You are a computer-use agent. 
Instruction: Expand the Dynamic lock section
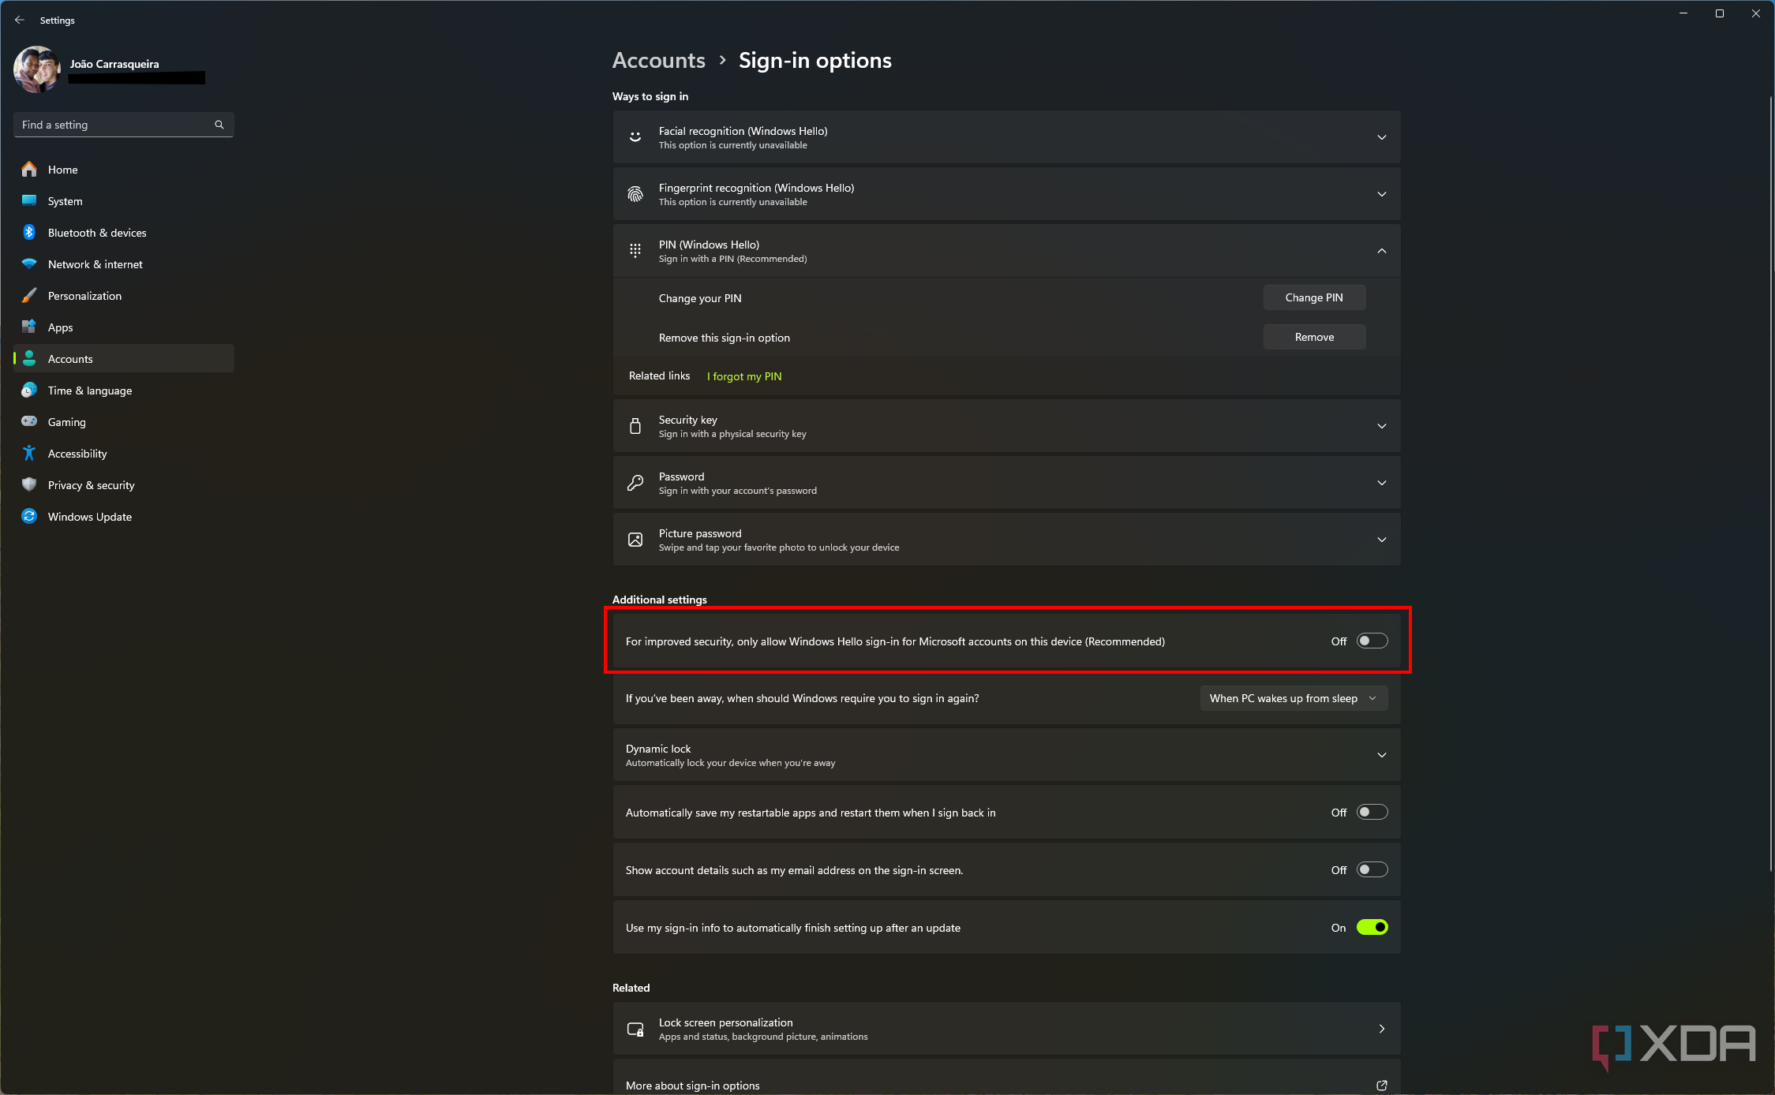pyautogui.click(x=1006, y=755)
